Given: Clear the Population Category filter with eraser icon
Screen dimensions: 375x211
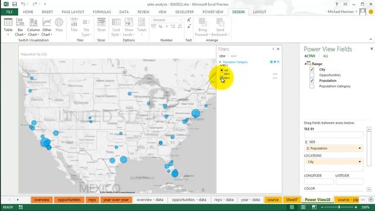Looking at the screenshot, I should pyautogui.click(x=275, y=62).
